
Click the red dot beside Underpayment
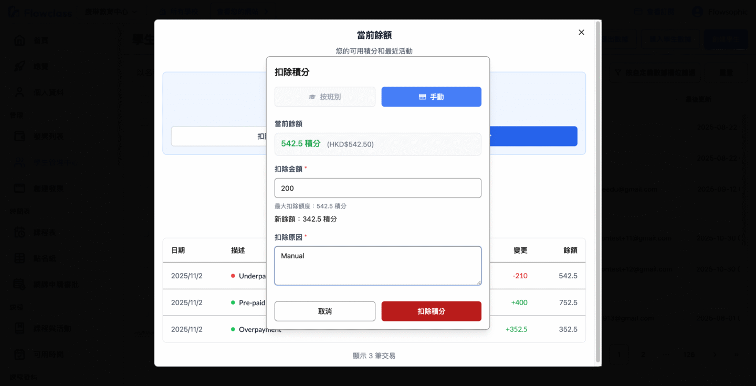point(233,276)
